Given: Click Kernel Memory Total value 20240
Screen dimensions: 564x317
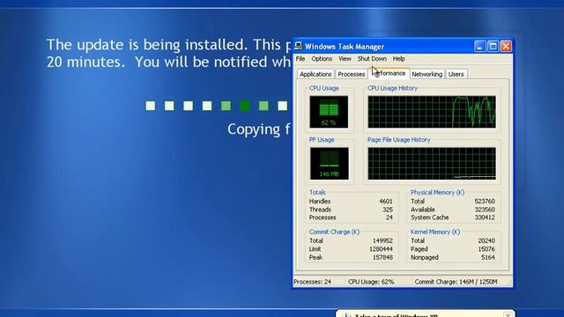Looking at the screenshot, I should [x=486, y=240].
